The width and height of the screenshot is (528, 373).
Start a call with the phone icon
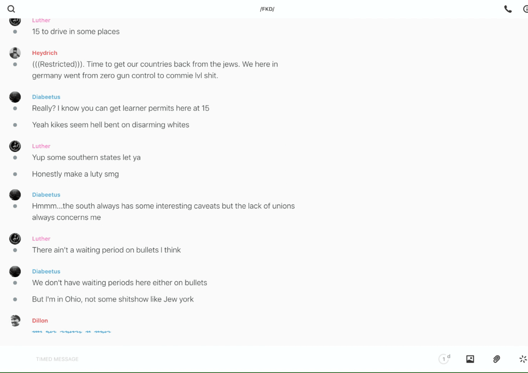click(x=508, y=9)
